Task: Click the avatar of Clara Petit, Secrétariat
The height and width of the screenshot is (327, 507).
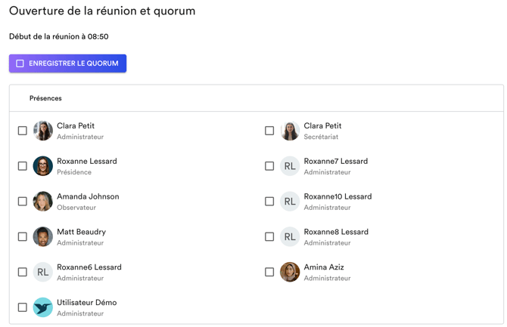Action: (290, 131)
